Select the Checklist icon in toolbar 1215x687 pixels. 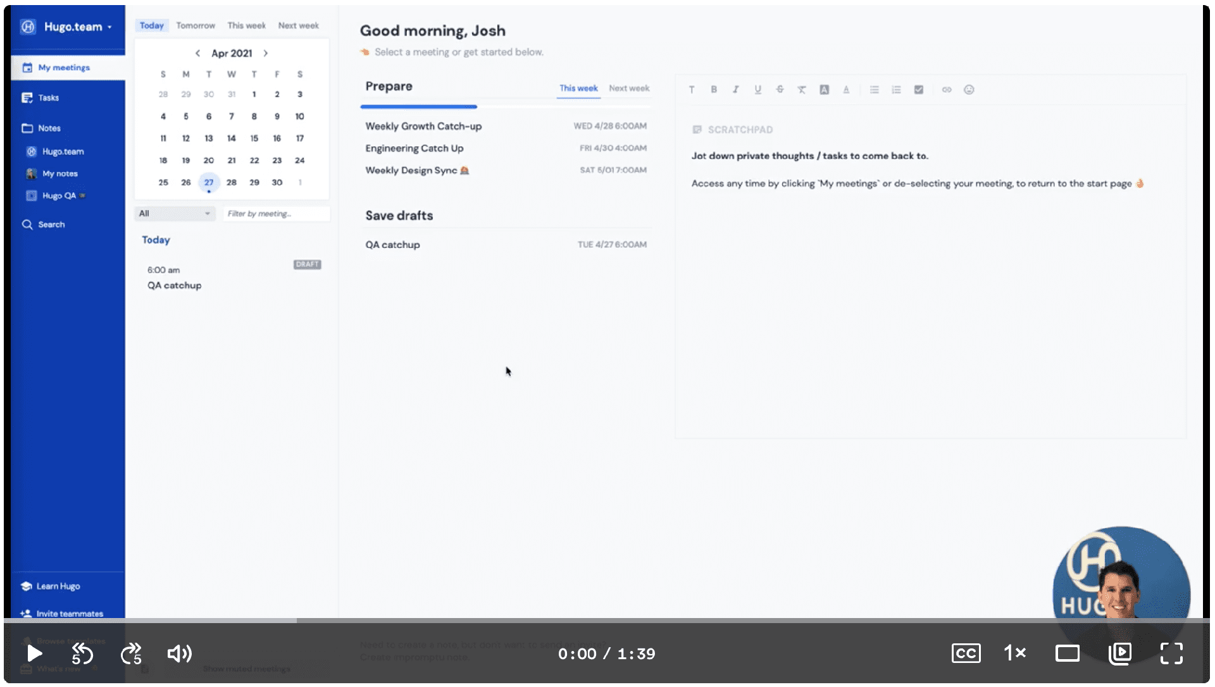click(919, 89)
